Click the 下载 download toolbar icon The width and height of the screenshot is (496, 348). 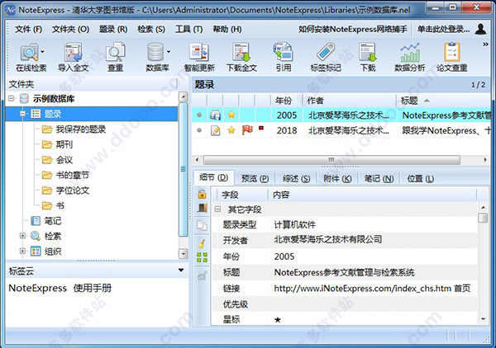[368, 53]
